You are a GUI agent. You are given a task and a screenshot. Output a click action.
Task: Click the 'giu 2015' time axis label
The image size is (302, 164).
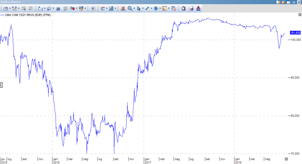(4, 161)
